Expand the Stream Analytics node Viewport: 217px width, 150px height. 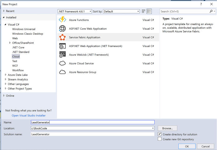point(6,79)
